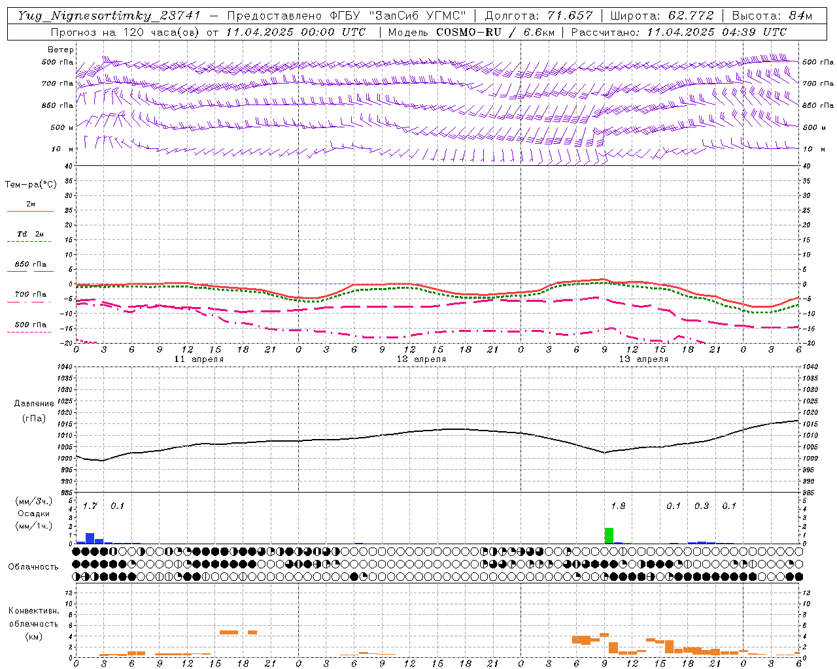Click the green precipitation bar on 13 апреля
Image resolution: width=837 pixels, height=669 pixels.
[609, 536]
